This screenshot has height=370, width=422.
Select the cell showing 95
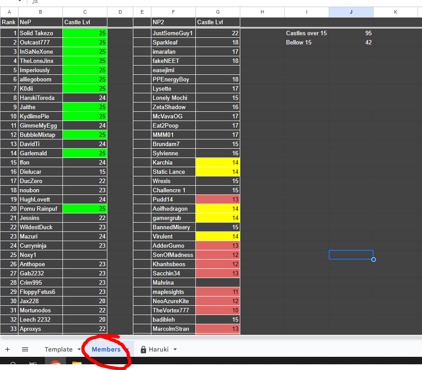click(x=351, y=33)
